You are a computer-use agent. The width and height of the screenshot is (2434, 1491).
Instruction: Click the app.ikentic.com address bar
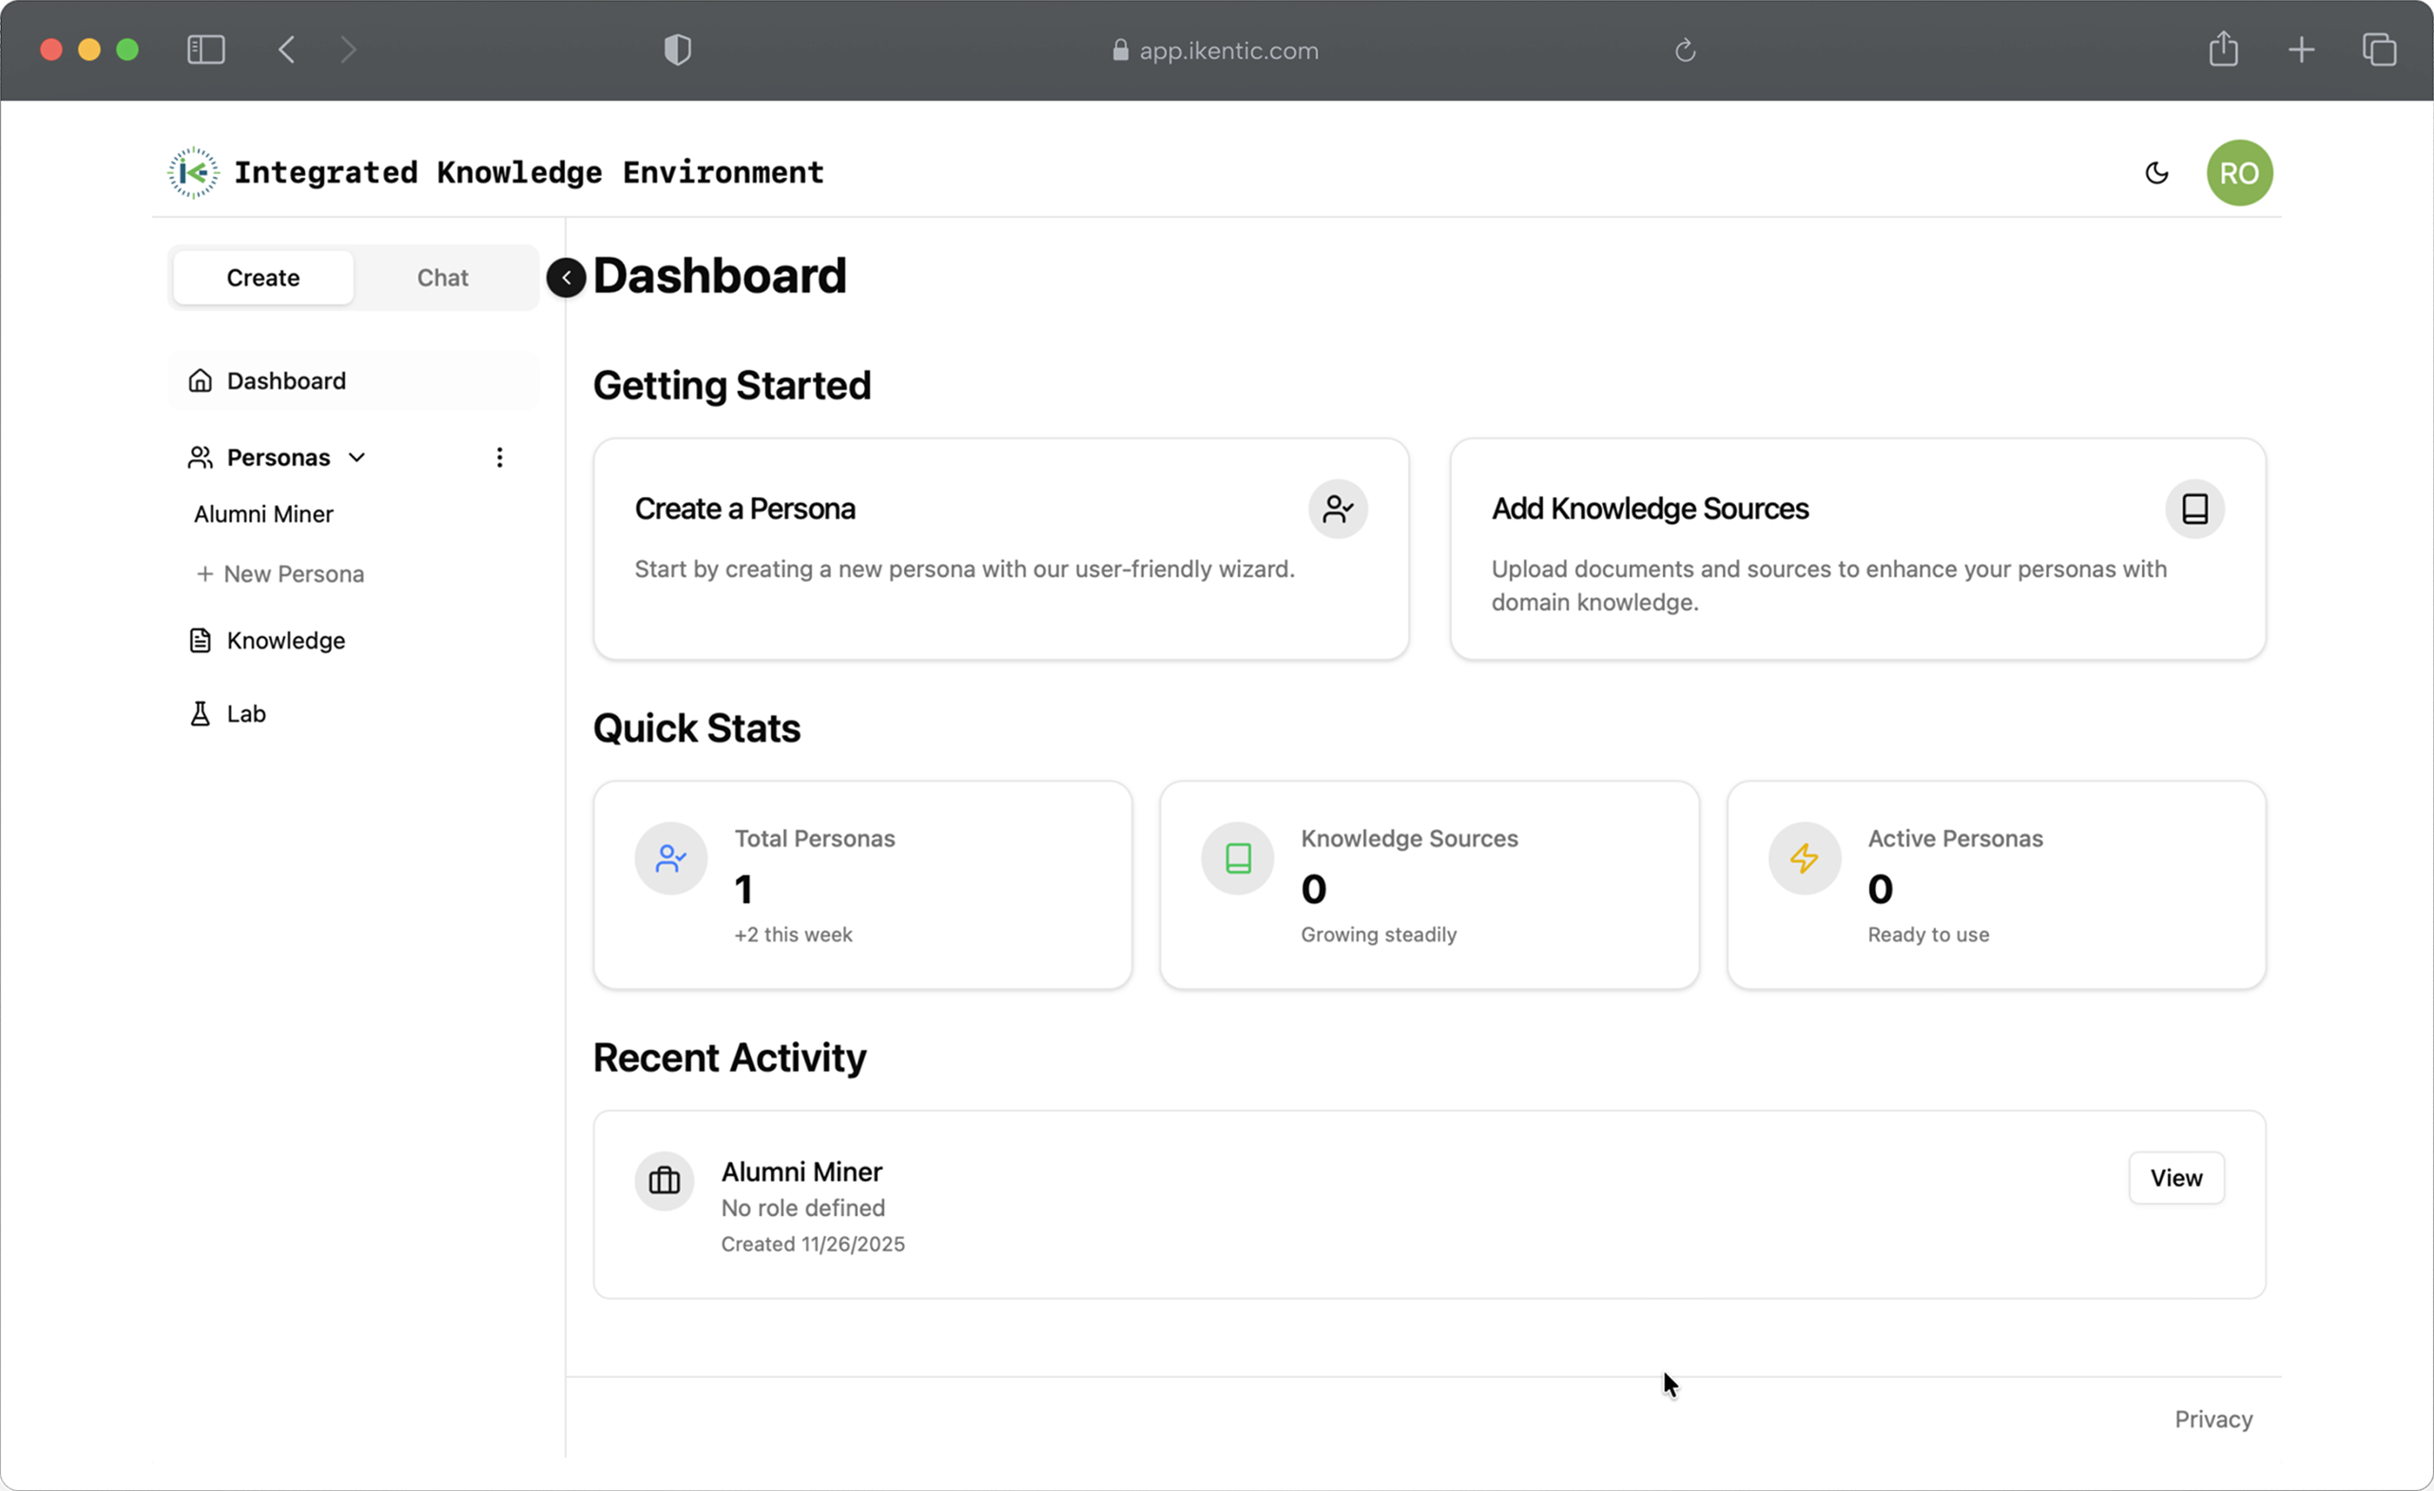pos(1215,50)
